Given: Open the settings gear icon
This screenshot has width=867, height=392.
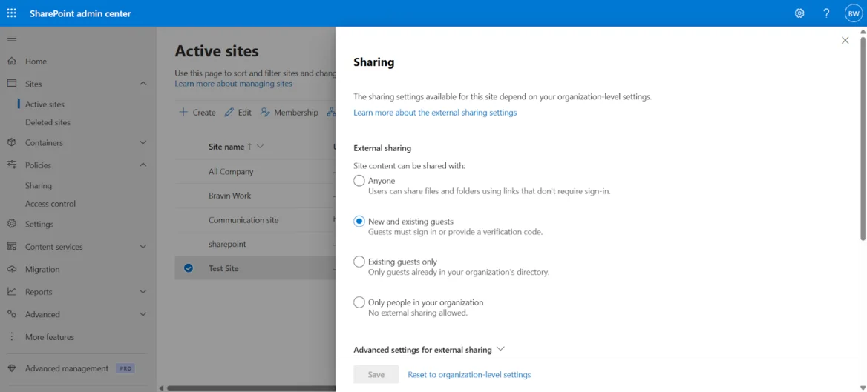Looking at the screenshot, I should click(x=799, y=13).
